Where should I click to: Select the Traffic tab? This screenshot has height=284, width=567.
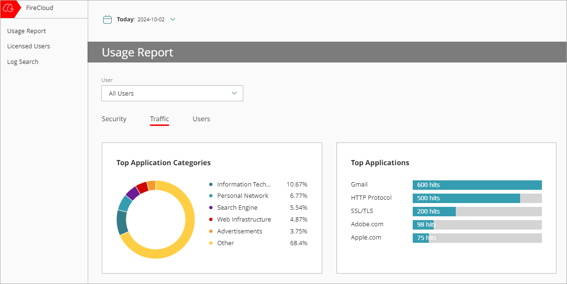click(x=159, y=119)
